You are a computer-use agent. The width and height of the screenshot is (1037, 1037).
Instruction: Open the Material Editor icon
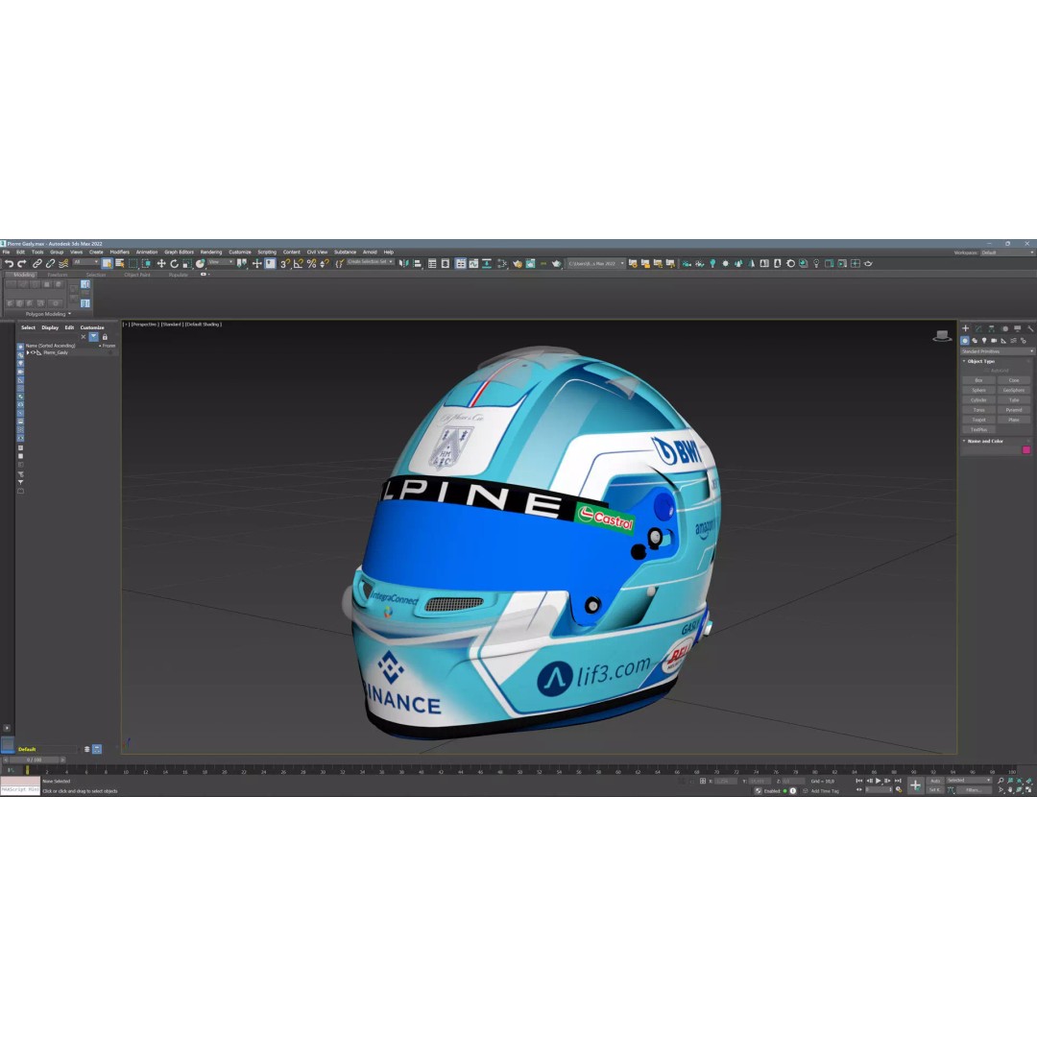pyautogui.click(x=517, y=264)
